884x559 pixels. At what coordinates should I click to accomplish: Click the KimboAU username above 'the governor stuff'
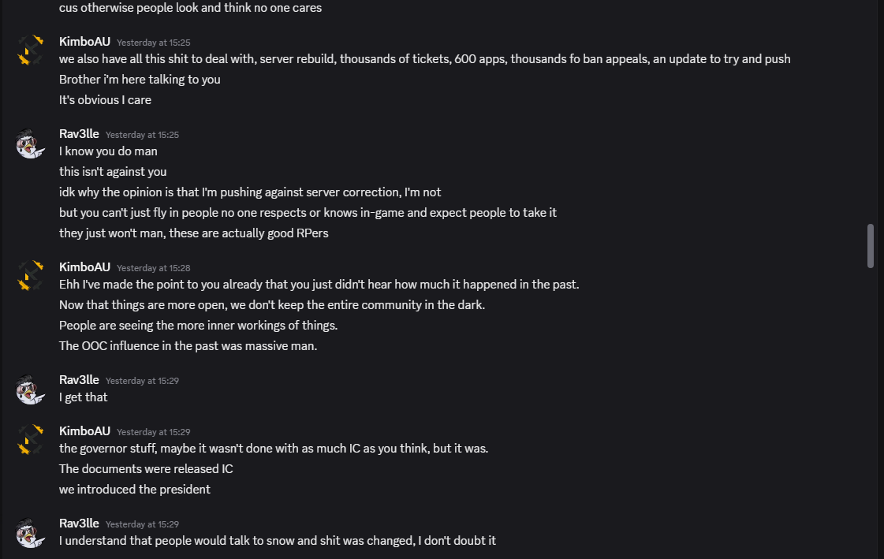[x=84, y=431]
